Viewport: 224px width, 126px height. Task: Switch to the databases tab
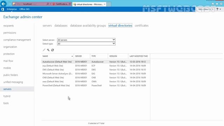(61, 26)
